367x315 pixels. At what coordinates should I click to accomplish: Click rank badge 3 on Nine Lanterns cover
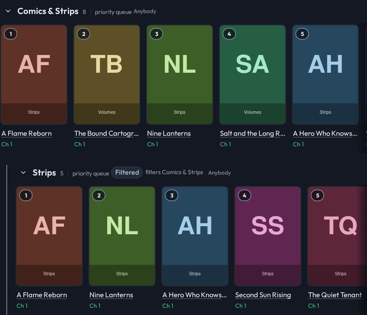[x=156, y=34]
